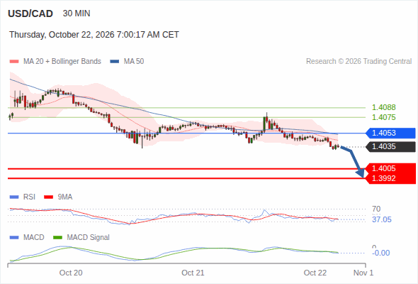The width and height of the screenshot is (418, 284).
Task: Click the MACD legend color swatch
Action: (x=14, y=238)
